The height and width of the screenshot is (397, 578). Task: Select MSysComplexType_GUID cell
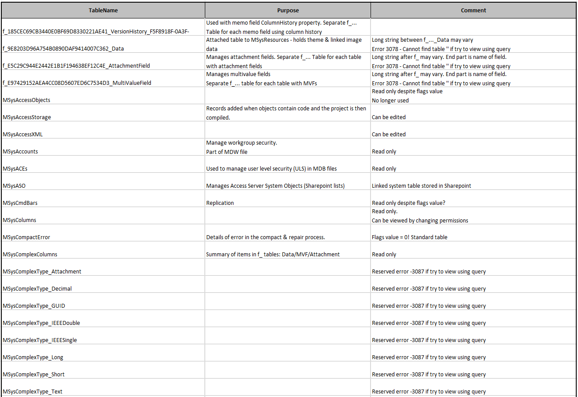coord(103,302)
